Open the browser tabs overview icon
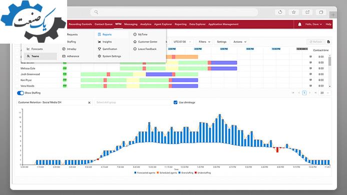The width and height of the screenshot is (347, 195). click(321, 12)
